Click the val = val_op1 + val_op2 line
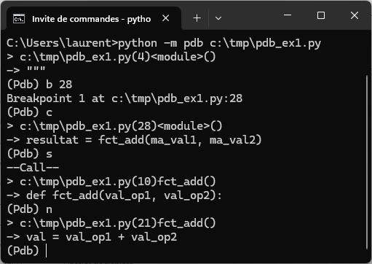 tap(92, 237)
